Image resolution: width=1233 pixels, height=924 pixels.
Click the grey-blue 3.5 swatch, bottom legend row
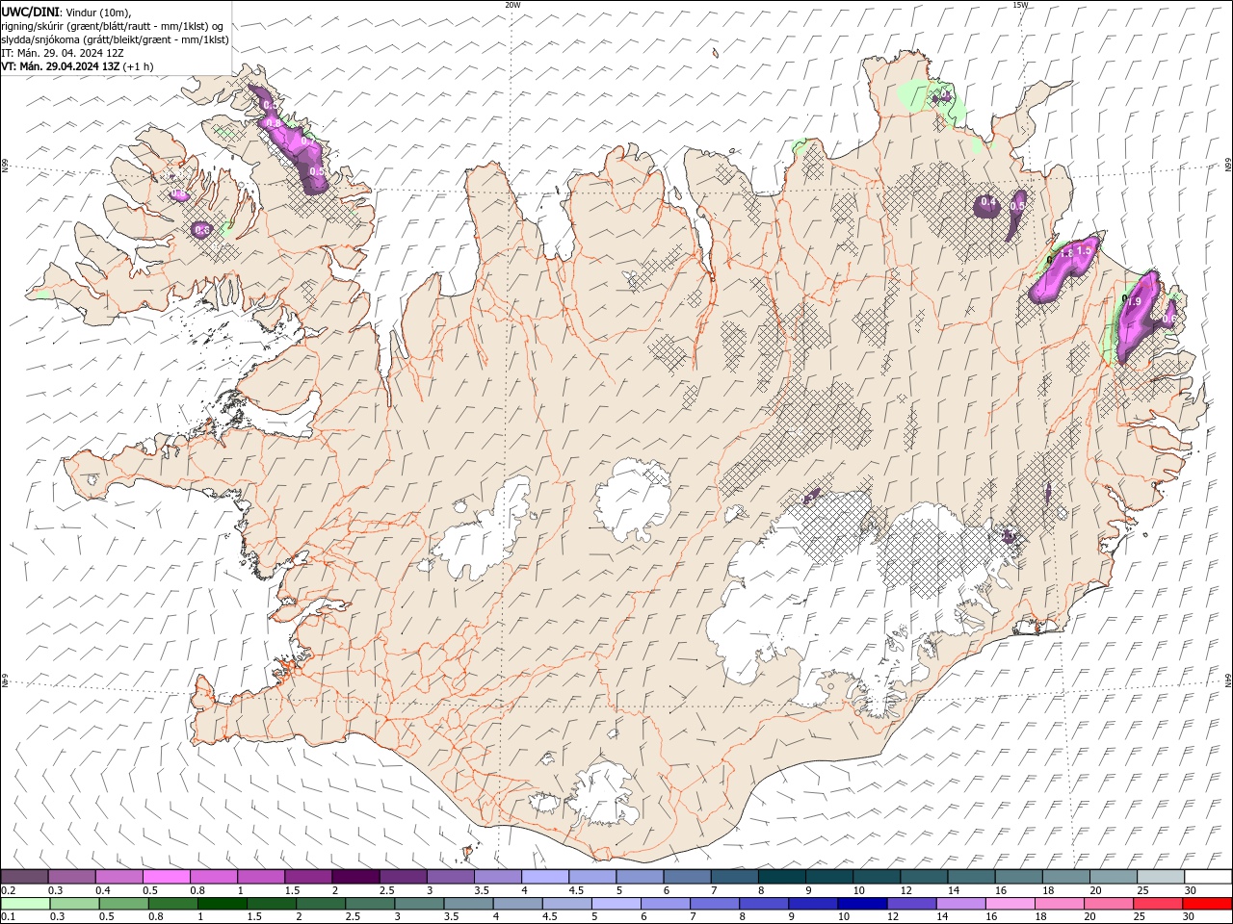pyautogui.click(x=468, y=903)
